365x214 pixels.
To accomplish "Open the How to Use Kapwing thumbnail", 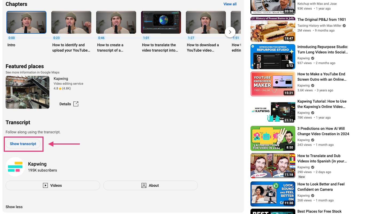I will (273, 111).
